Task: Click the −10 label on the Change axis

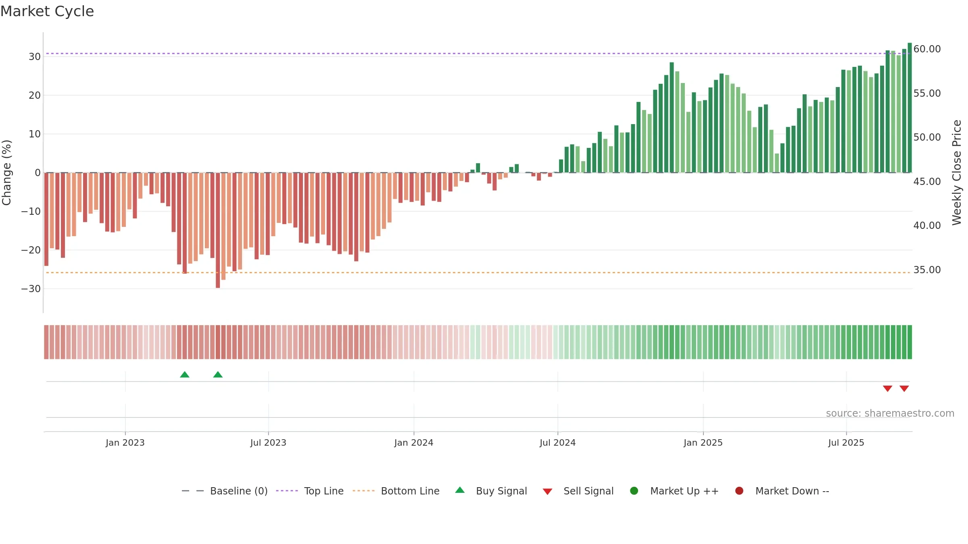Action: pos(31,211)
